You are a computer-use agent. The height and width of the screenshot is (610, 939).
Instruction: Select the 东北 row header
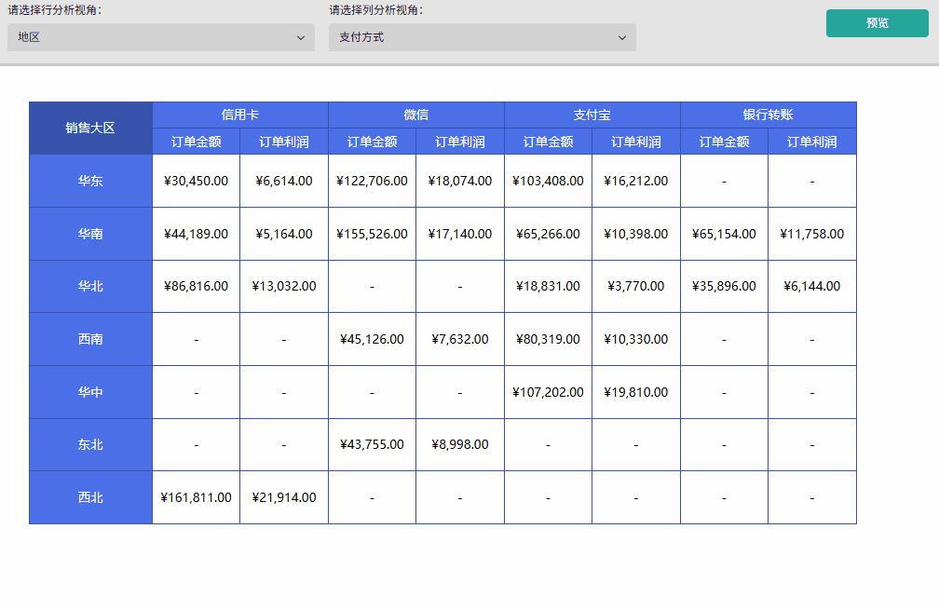click(90, 445)
